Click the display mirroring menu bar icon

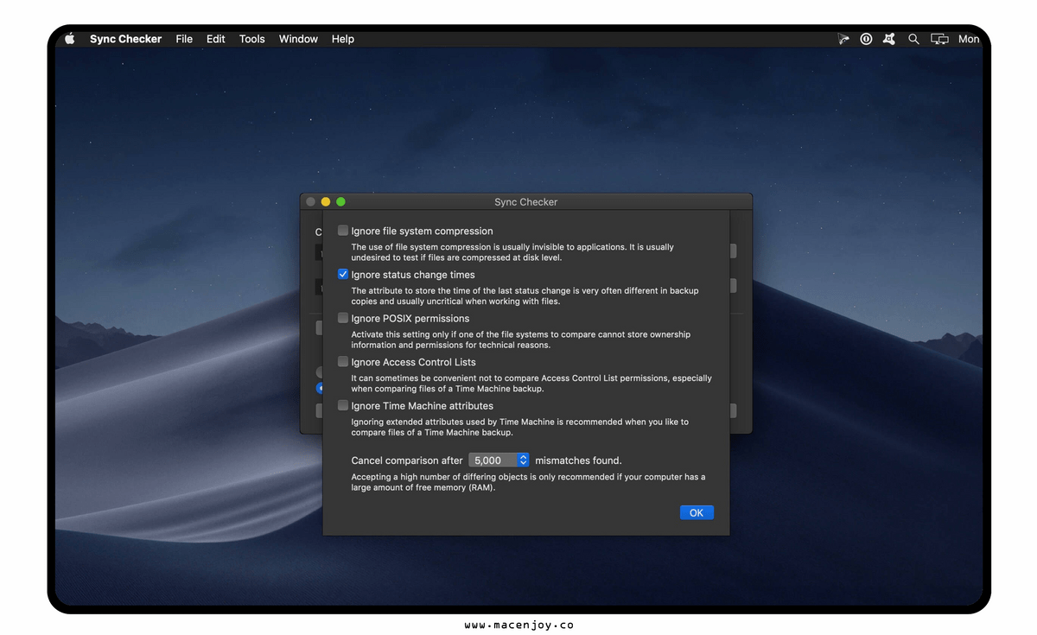pyautogui.click(x=939, y=39)
